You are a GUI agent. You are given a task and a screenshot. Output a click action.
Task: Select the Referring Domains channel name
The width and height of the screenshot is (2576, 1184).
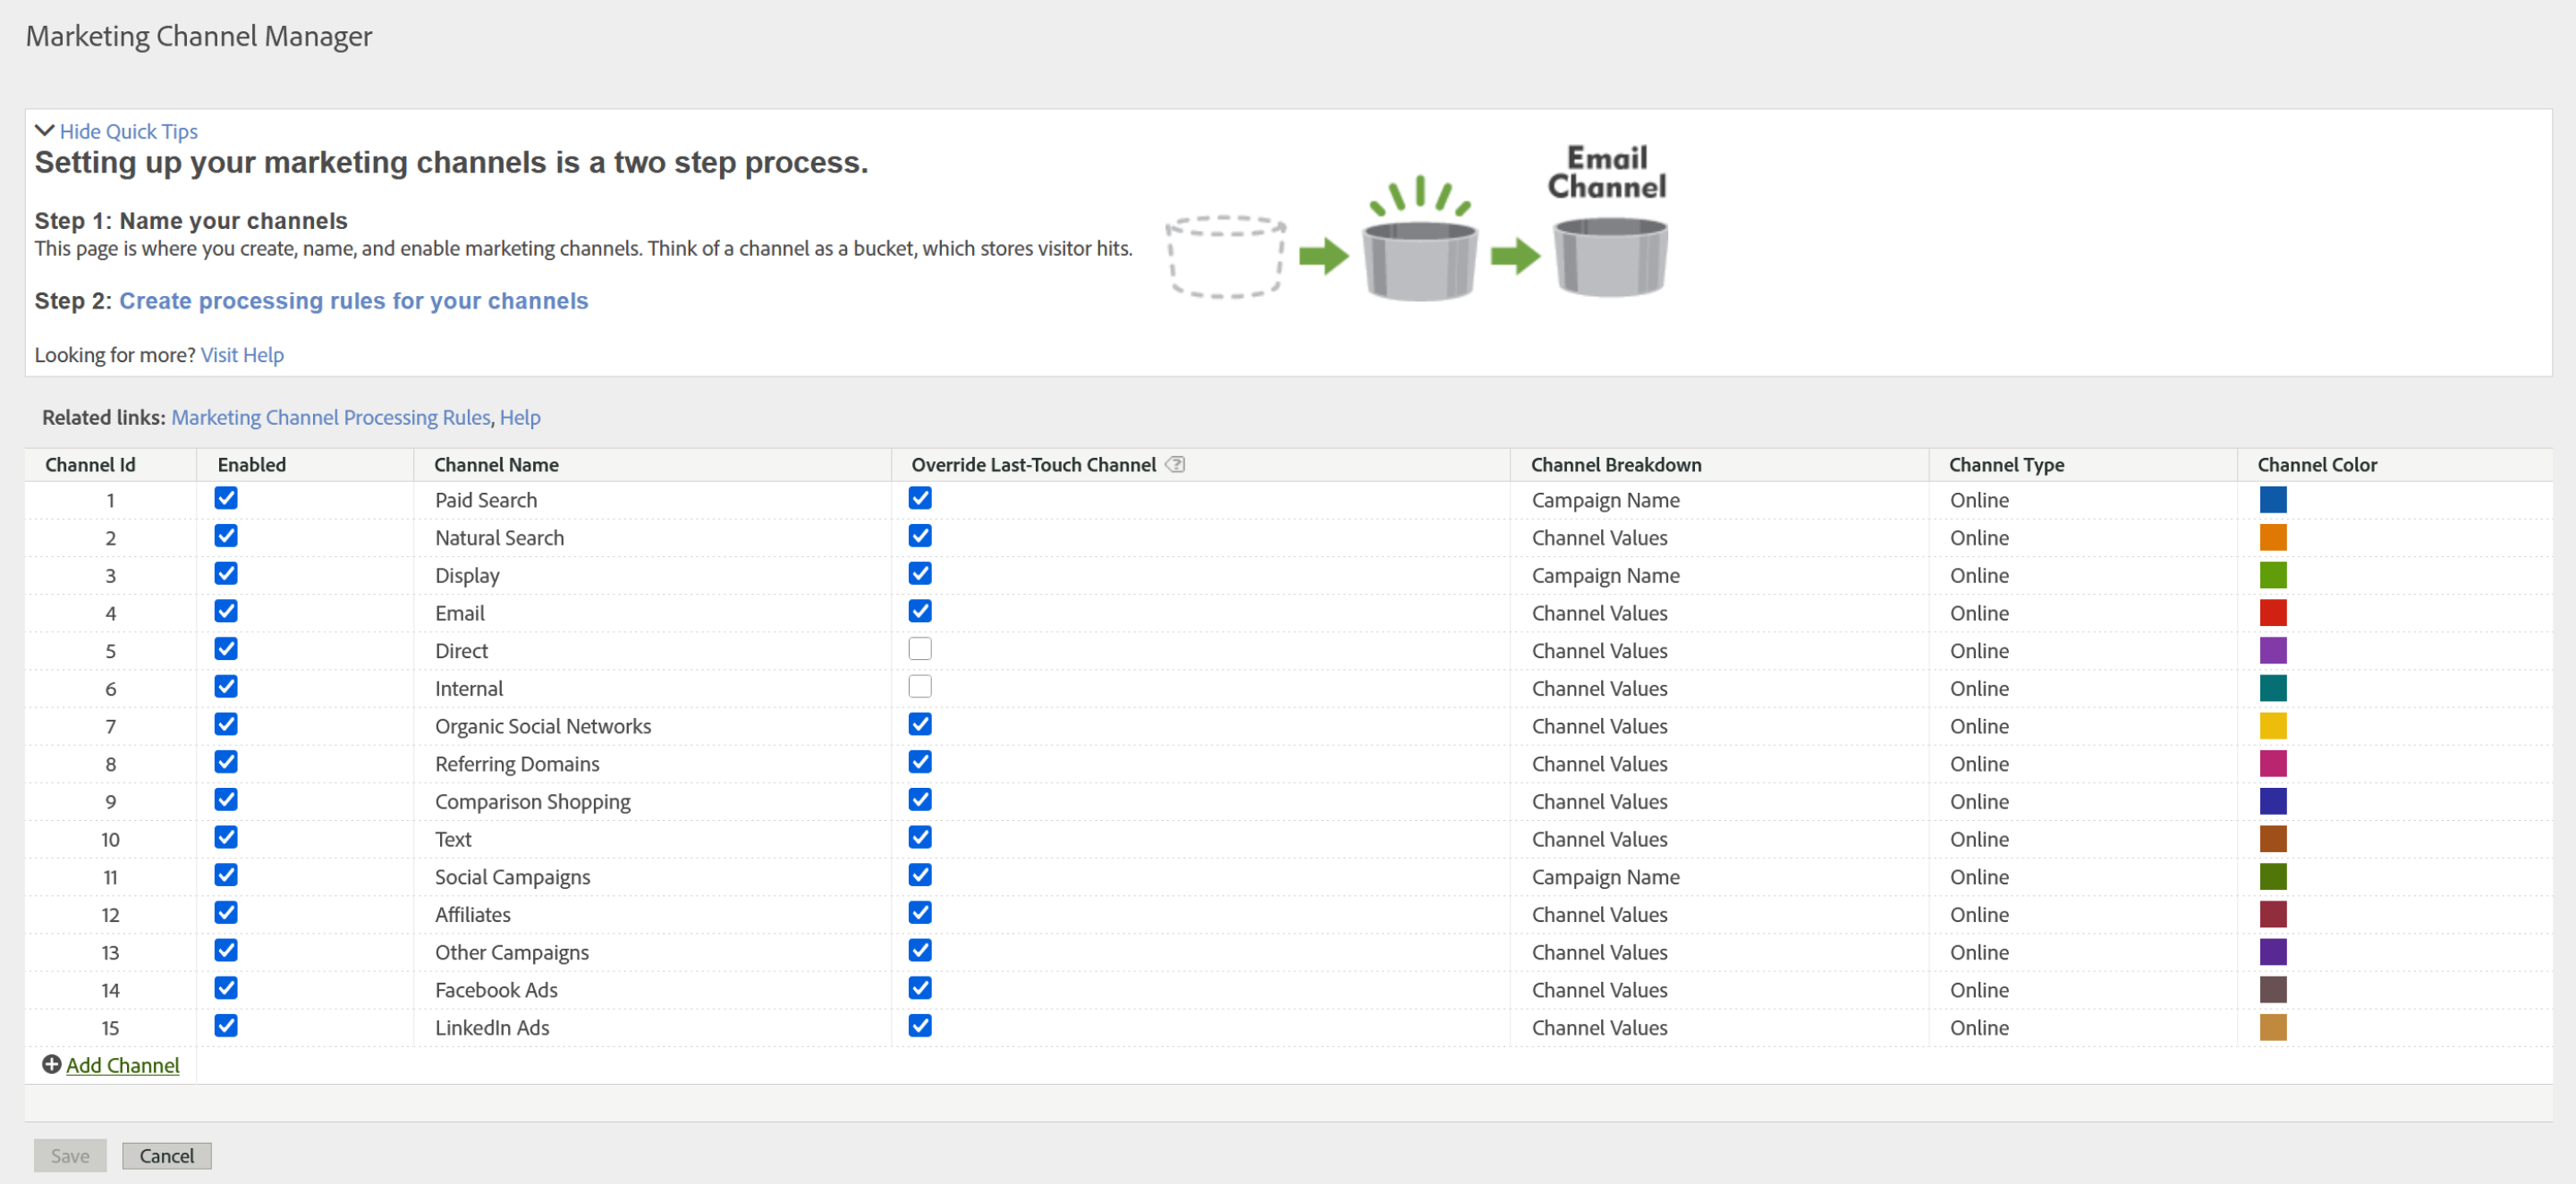(517, 764)
